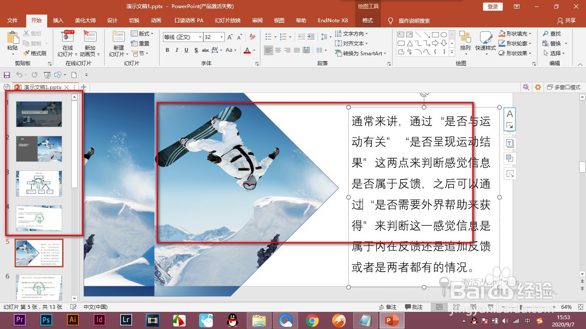
Task: Open the orange settings gear beside 多窗口模式
Action: tap(538, 87)
